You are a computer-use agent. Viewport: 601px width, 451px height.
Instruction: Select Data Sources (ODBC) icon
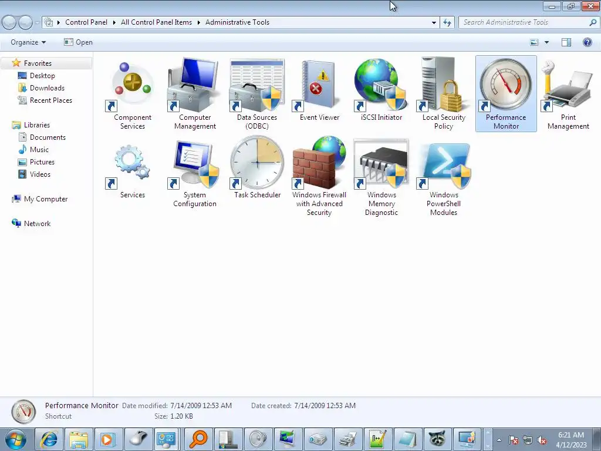[257, 94]
